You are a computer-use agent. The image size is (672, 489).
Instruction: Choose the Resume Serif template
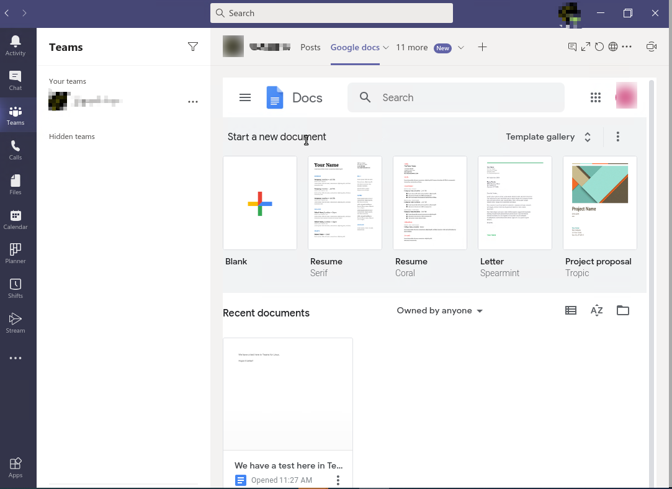(x=344, y=203)
